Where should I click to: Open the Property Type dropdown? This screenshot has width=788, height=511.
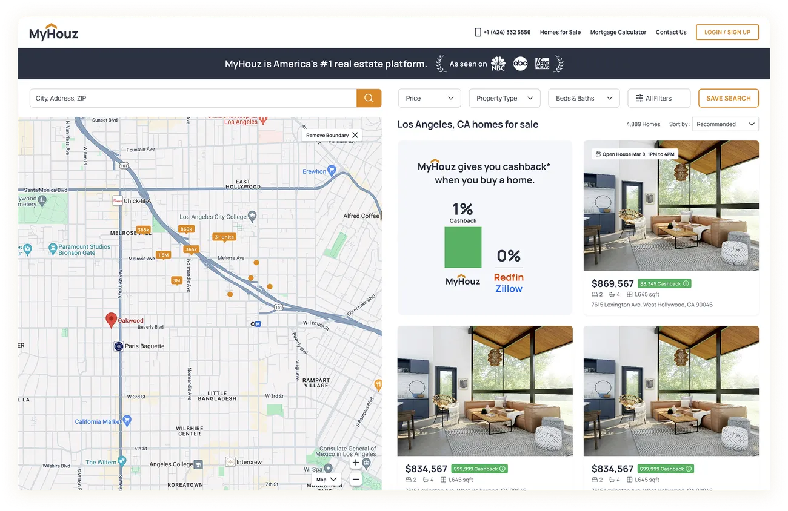tap(504, 98)
